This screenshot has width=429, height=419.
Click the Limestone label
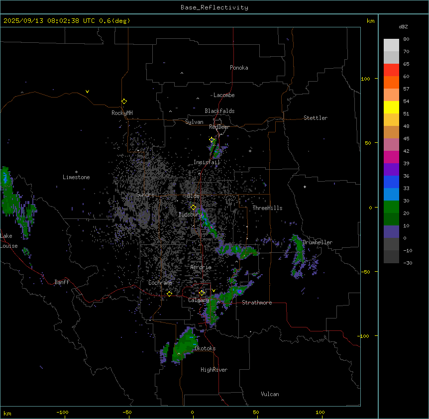click(x=76, y=177)
